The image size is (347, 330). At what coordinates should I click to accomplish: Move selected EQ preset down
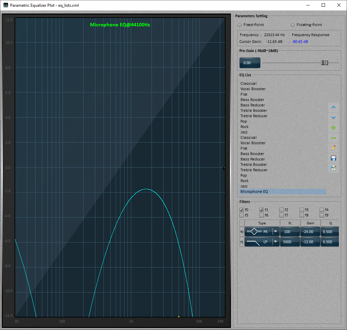(333, 118)
